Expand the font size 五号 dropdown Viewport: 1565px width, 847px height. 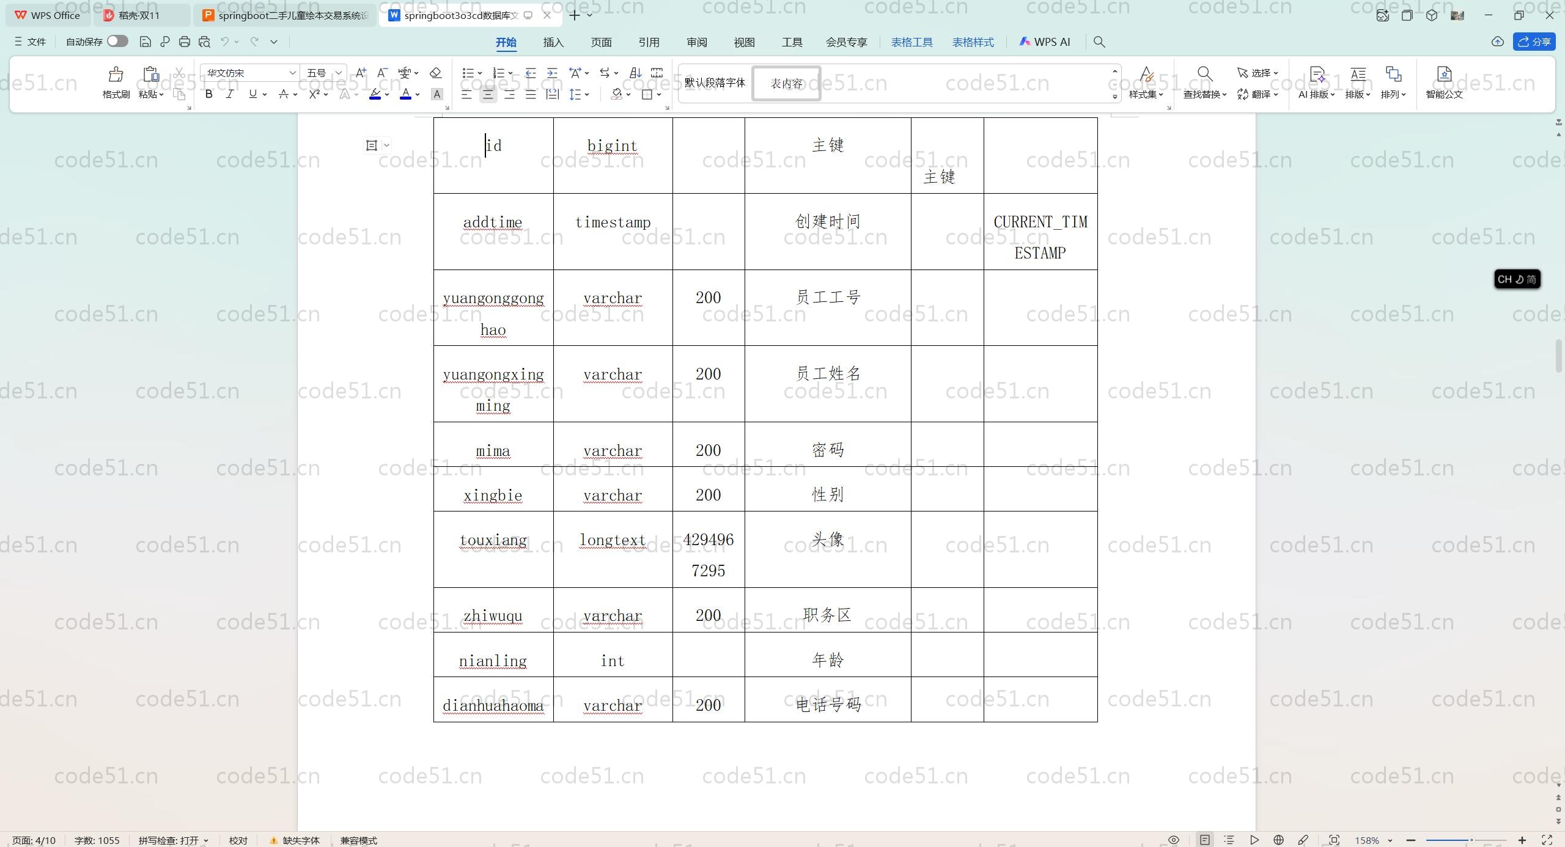point(338,73)
